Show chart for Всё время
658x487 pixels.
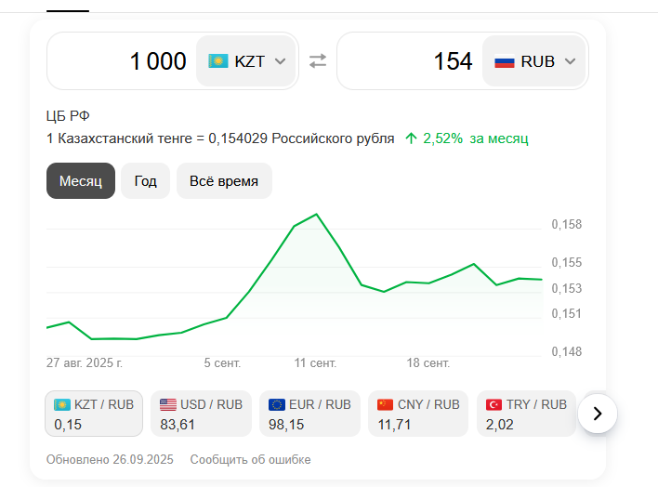pos(224,180)
